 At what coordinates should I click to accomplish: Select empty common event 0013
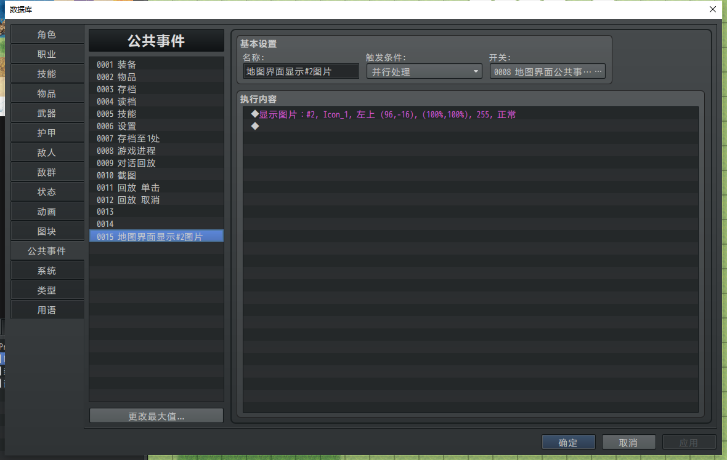pos(156,212)
